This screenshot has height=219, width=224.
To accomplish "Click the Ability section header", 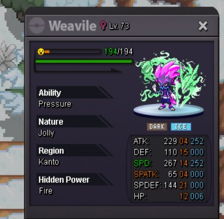I will (x=75, y=93).
